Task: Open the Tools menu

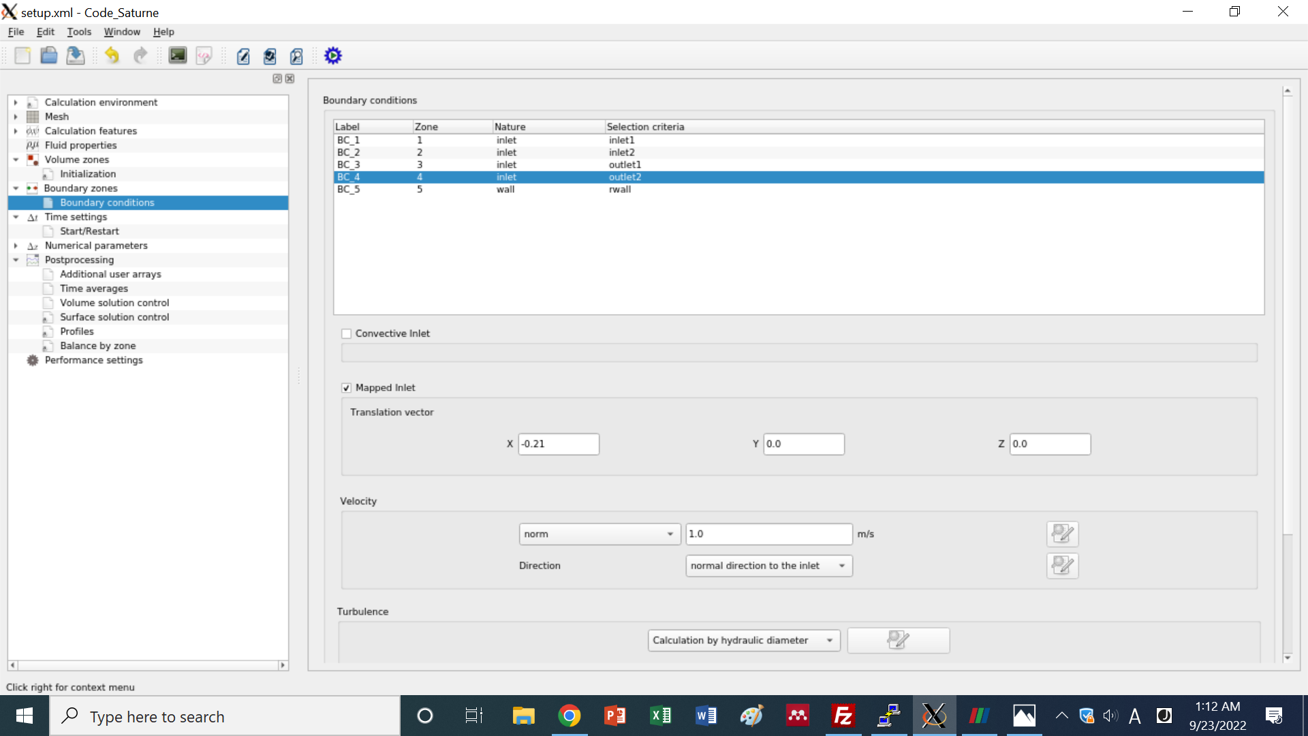Action: click(79, 32)
